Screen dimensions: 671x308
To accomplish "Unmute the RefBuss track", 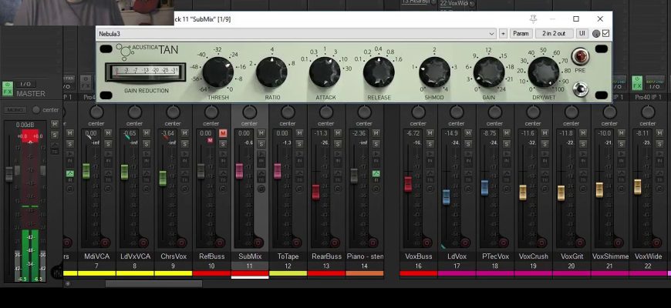I will [223, 133].
